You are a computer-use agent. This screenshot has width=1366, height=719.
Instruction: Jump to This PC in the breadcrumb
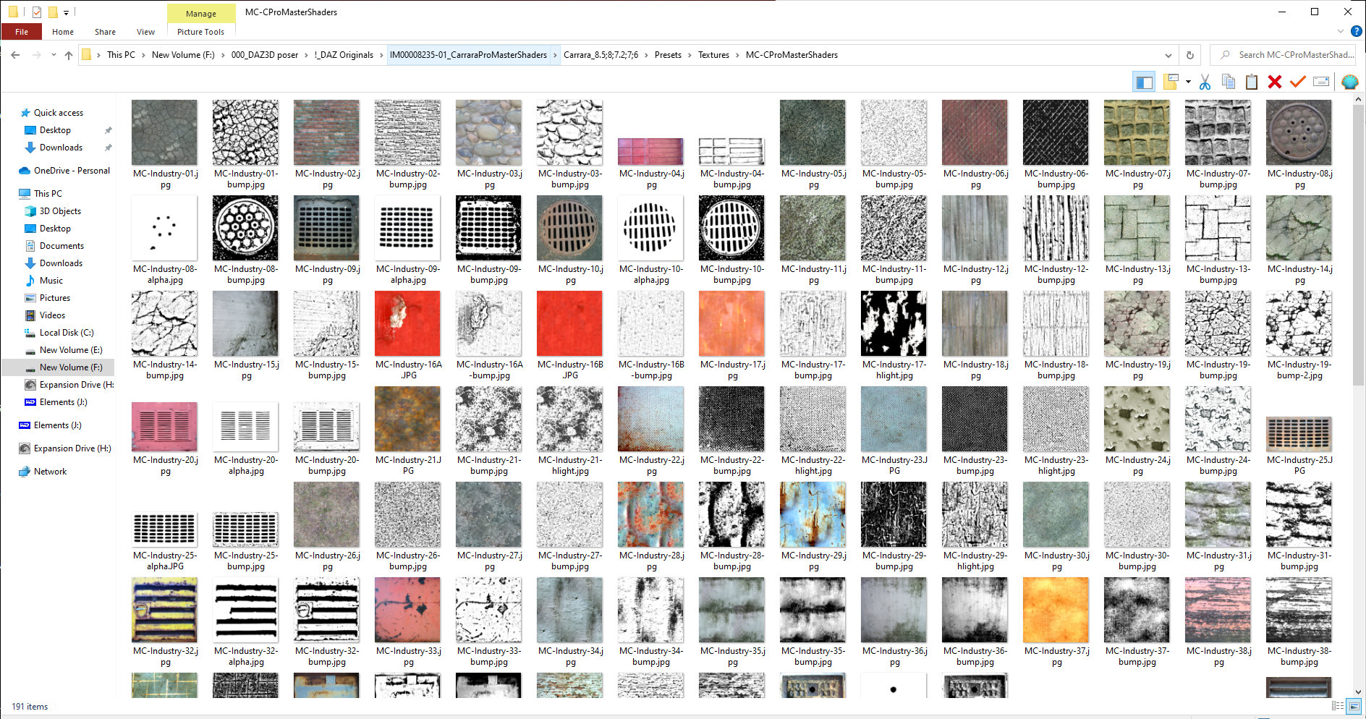pos(121,55)
